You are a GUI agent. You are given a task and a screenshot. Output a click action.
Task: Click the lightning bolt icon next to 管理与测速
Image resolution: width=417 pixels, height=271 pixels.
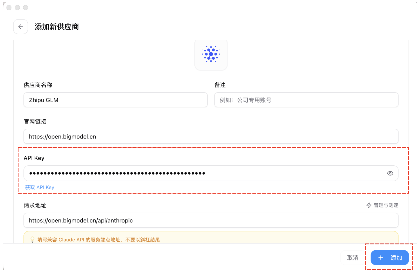click(369, 205)
